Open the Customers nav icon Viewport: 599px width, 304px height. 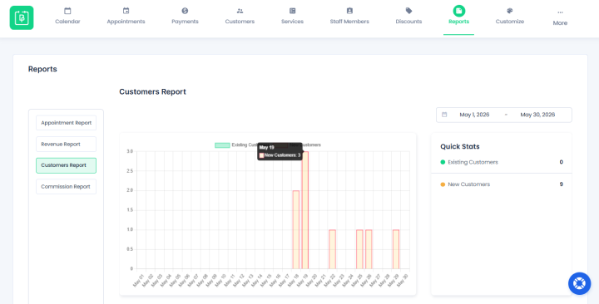(x=240, y=11)
